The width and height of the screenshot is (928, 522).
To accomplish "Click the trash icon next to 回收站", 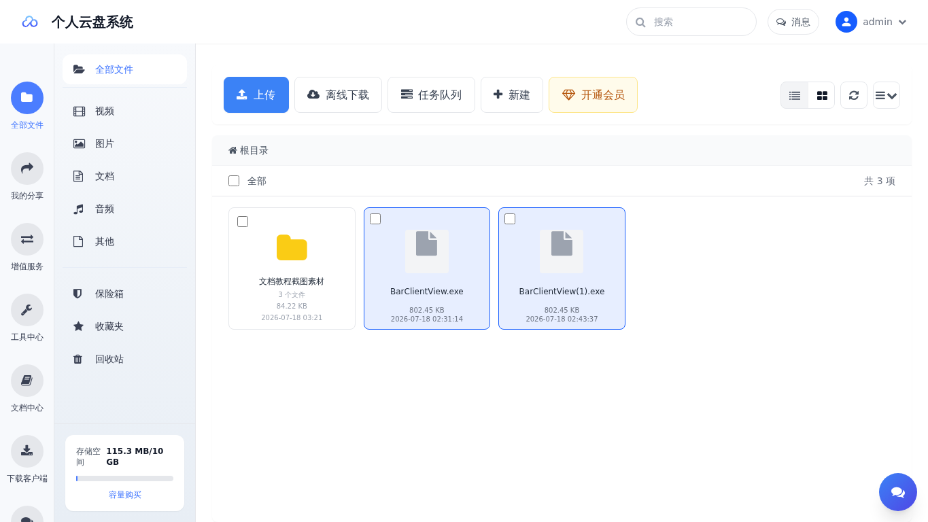I will tap(78, 359).
